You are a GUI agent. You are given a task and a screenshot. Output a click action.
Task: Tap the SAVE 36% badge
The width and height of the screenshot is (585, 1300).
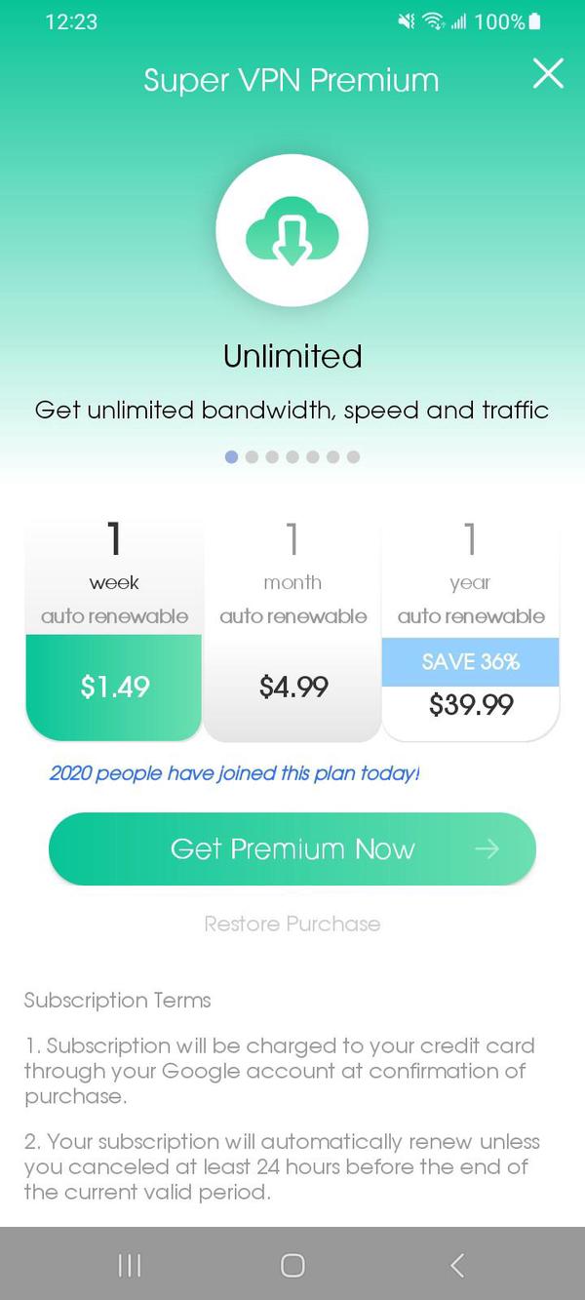[x=470, y=661]
